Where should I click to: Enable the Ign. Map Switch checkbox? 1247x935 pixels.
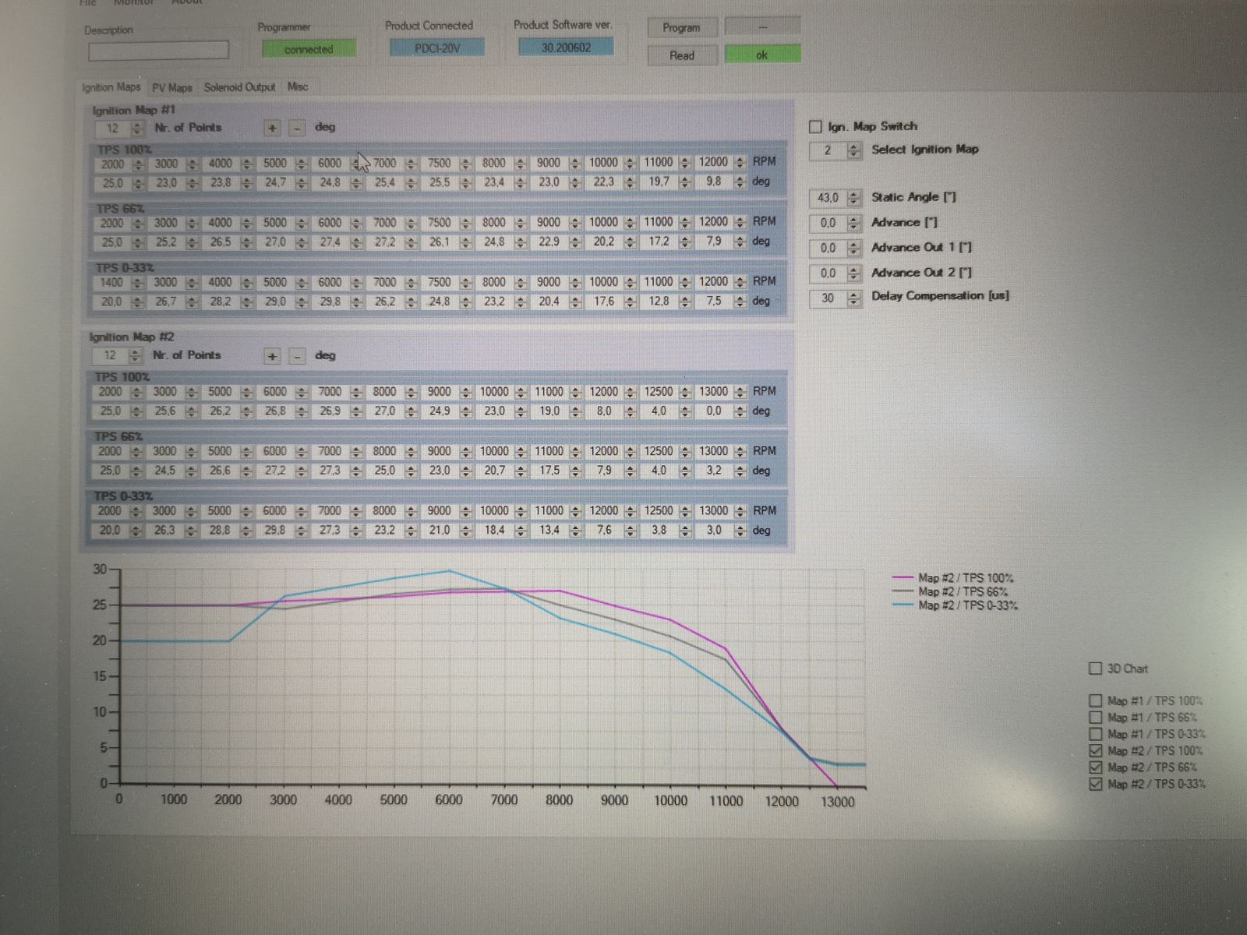pos(815,126)
